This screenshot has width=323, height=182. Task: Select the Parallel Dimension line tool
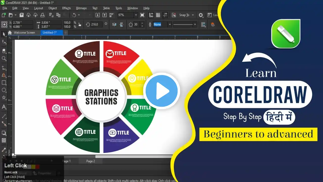[x=4, y=116]
